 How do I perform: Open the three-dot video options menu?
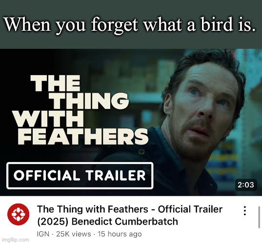pyautogui.click(x=244, y=211)
